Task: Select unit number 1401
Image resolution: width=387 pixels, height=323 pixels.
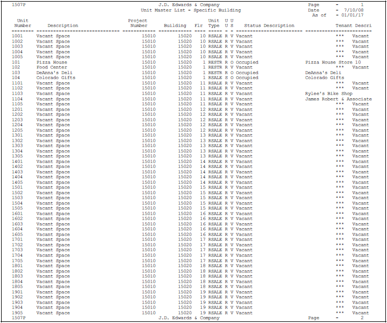Action: 17,161
